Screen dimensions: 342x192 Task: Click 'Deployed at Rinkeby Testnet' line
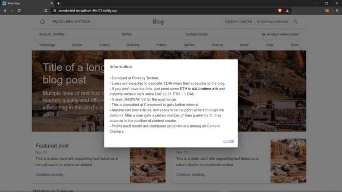pyautogui.click(x=134, y=78)
